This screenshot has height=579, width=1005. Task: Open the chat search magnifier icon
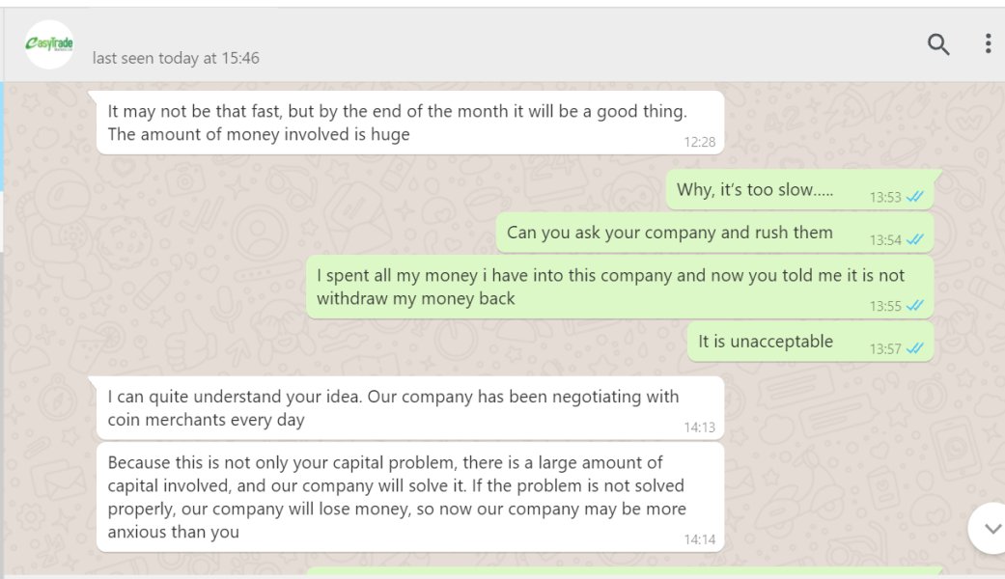938,44
